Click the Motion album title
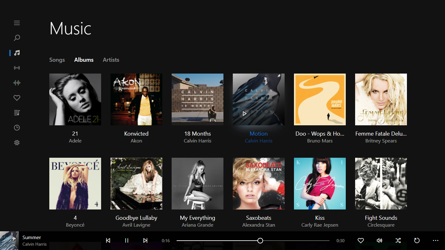 tap(259, 134)
